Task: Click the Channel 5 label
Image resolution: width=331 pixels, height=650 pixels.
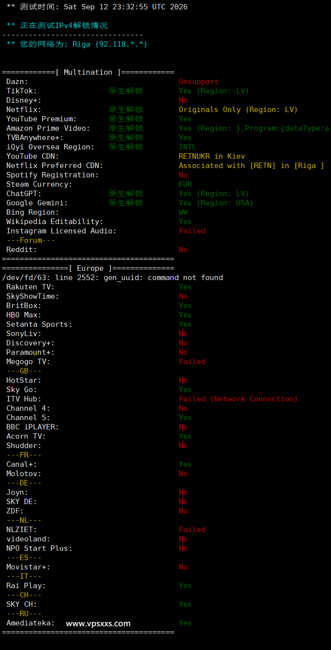Action: pos(28,418)
